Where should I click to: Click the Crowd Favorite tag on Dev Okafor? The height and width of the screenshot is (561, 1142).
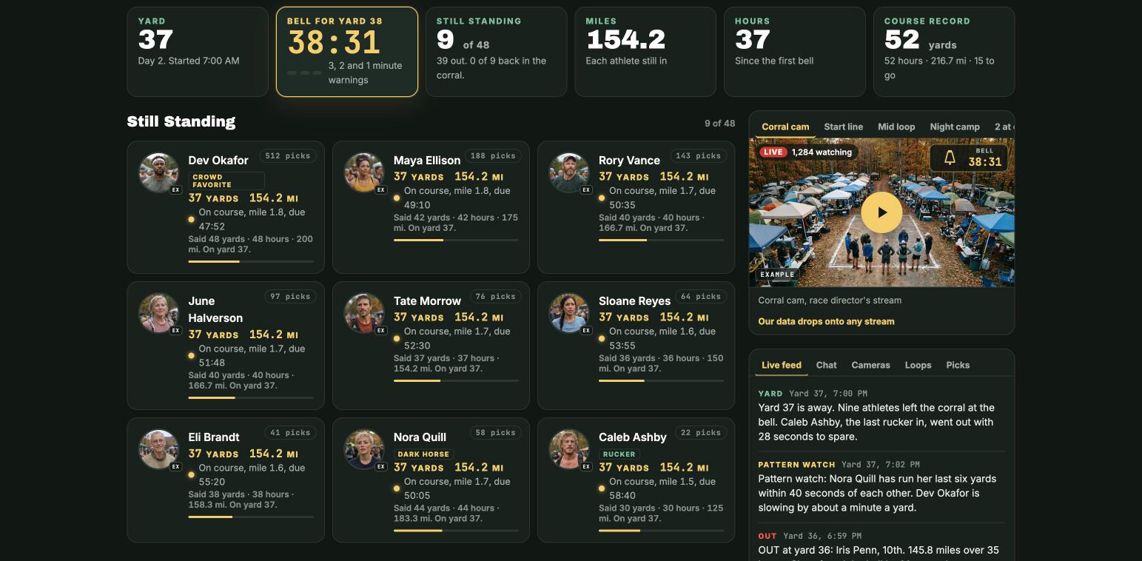pyautogui.click(x=226, y=181)
